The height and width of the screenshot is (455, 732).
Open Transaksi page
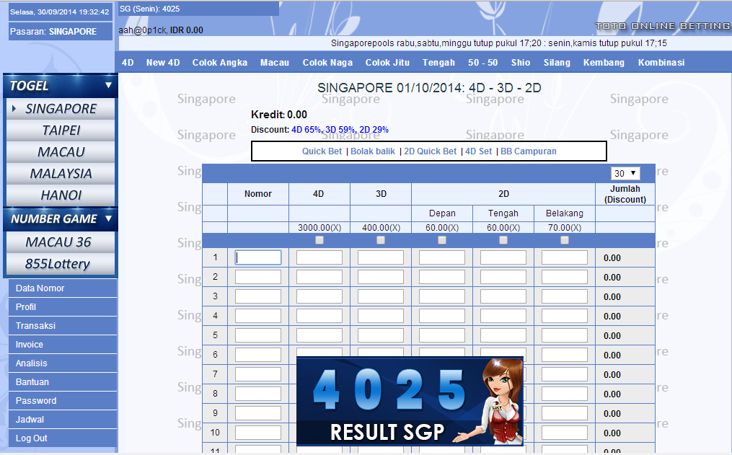[x=63, y=325]
